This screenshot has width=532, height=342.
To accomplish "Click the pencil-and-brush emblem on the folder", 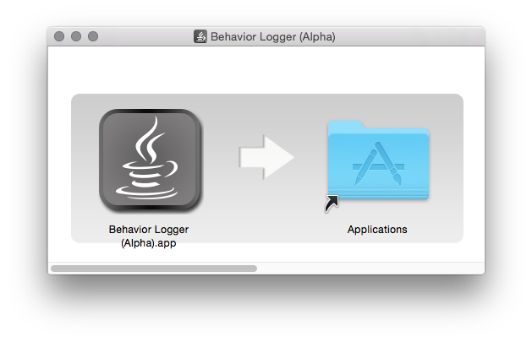I will tap(378, 164).
